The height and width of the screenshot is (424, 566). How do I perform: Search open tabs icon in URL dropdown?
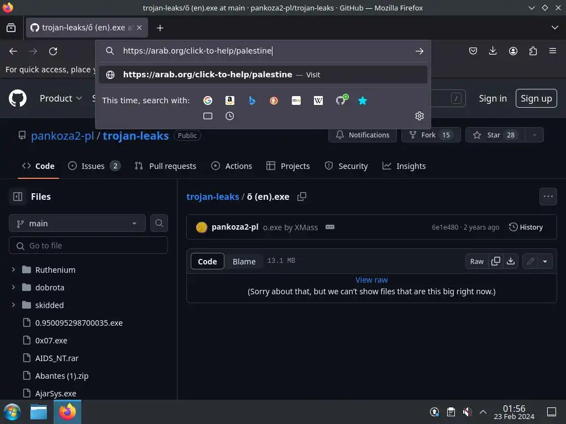tap(208, 116)
